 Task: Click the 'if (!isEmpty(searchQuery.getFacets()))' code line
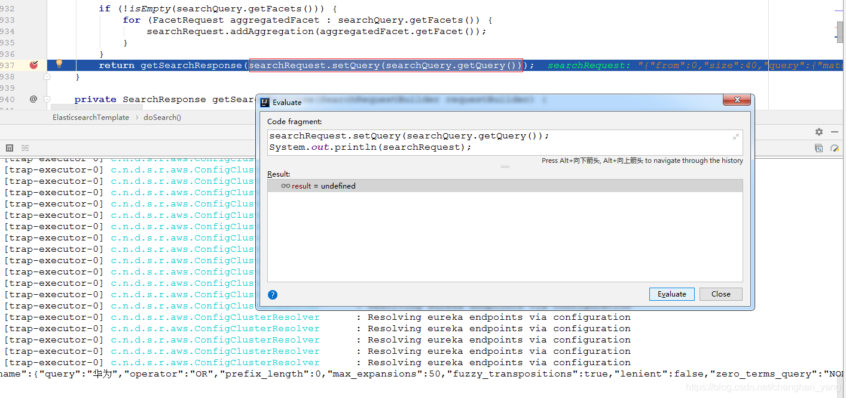pos(218,8)
